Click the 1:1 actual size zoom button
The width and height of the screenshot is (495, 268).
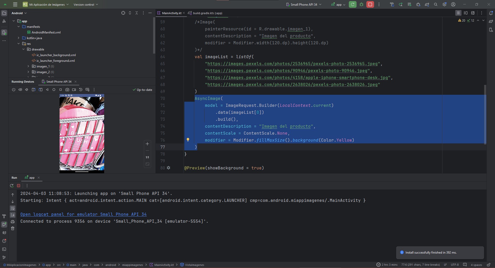147,157
